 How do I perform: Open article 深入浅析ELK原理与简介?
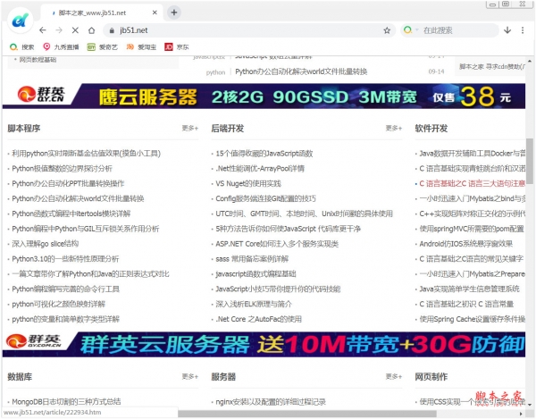click(x=254, y=304)
